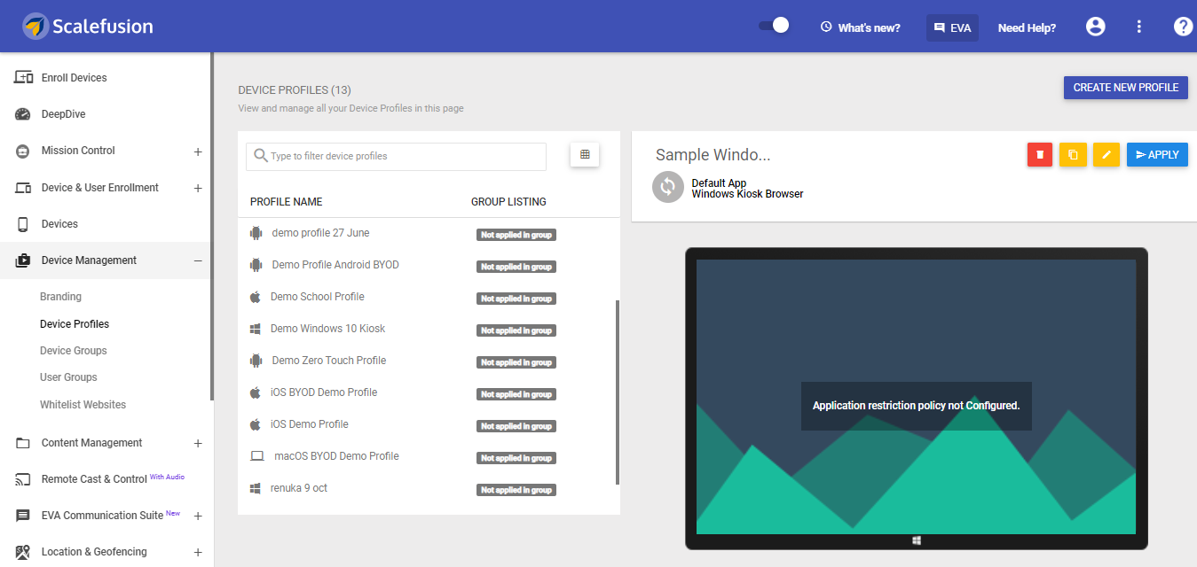Click the red delete profile icon
Image resolution: width=1197 pixels, height=567 pixels.
1040,155
